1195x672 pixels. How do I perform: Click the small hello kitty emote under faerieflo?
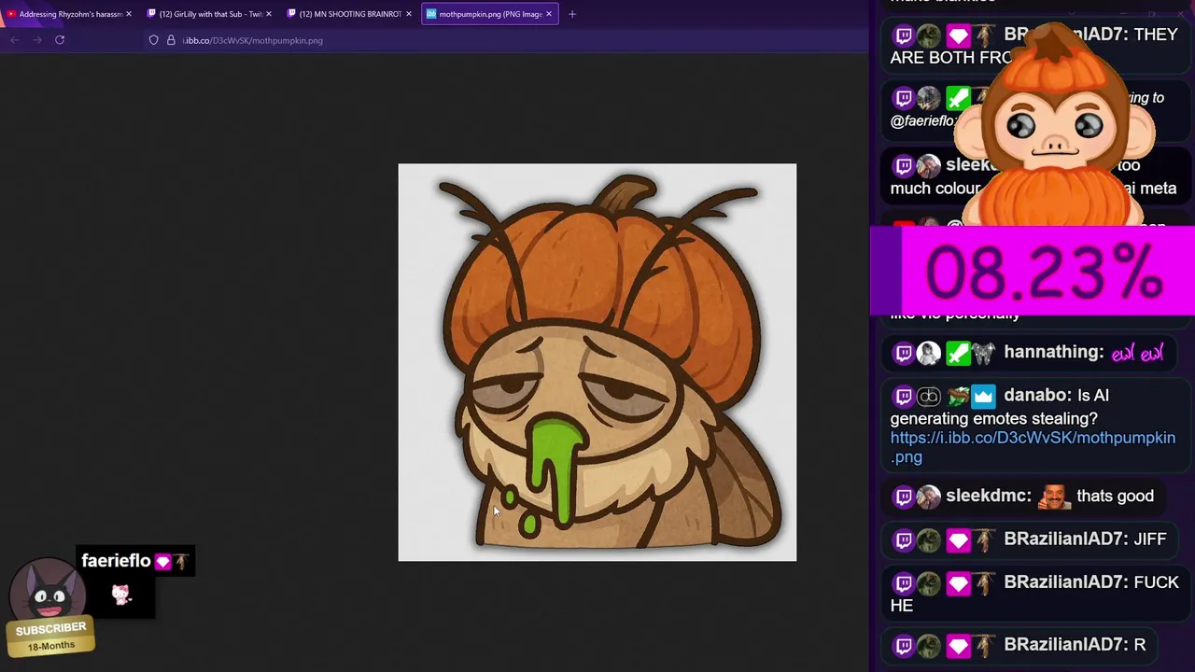point(121,594)
